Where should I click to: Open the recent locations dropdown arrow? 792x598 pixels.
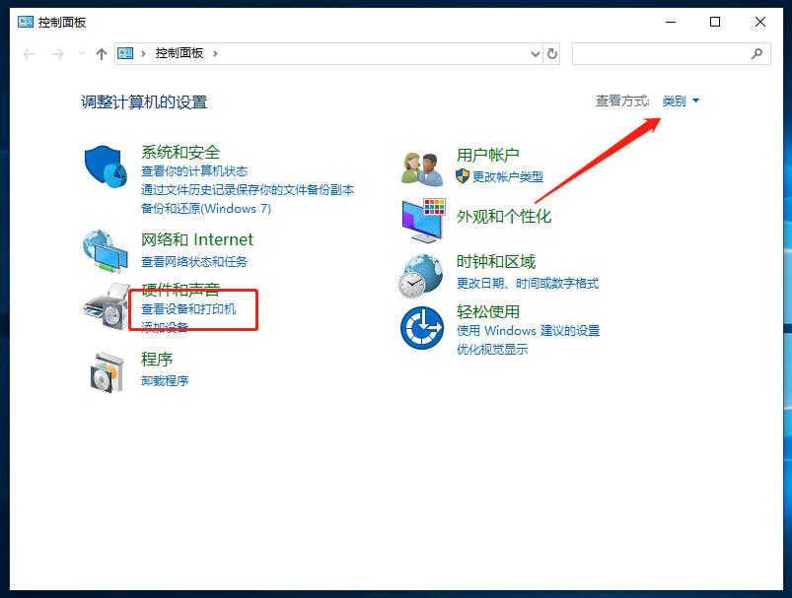click(x=81, y=54)
